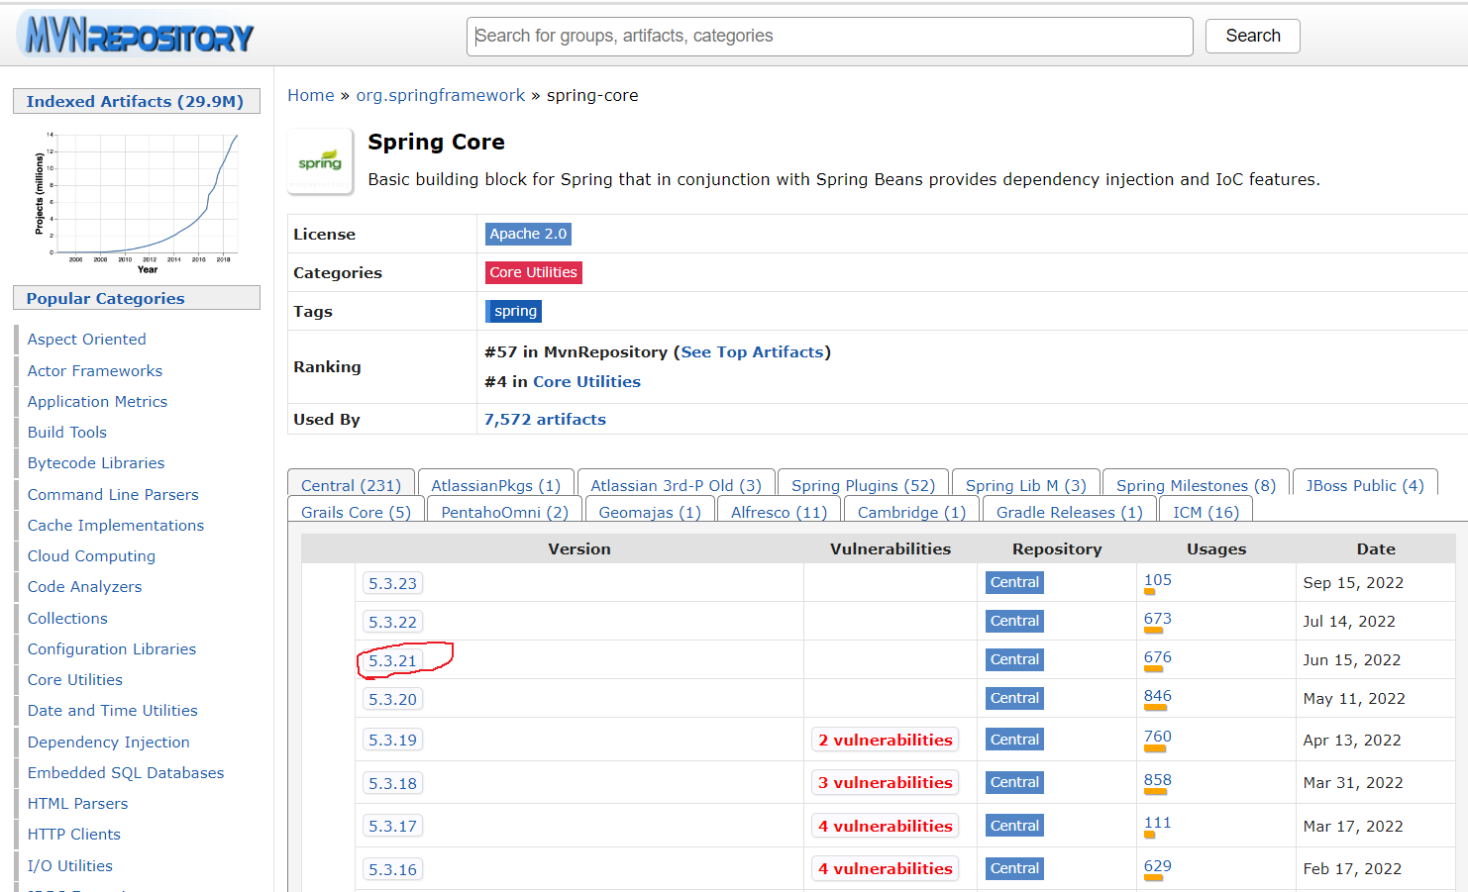The width and height of the screenshot is (1468, 892).
Task: Open version 5.3.18
Action: 392,783
